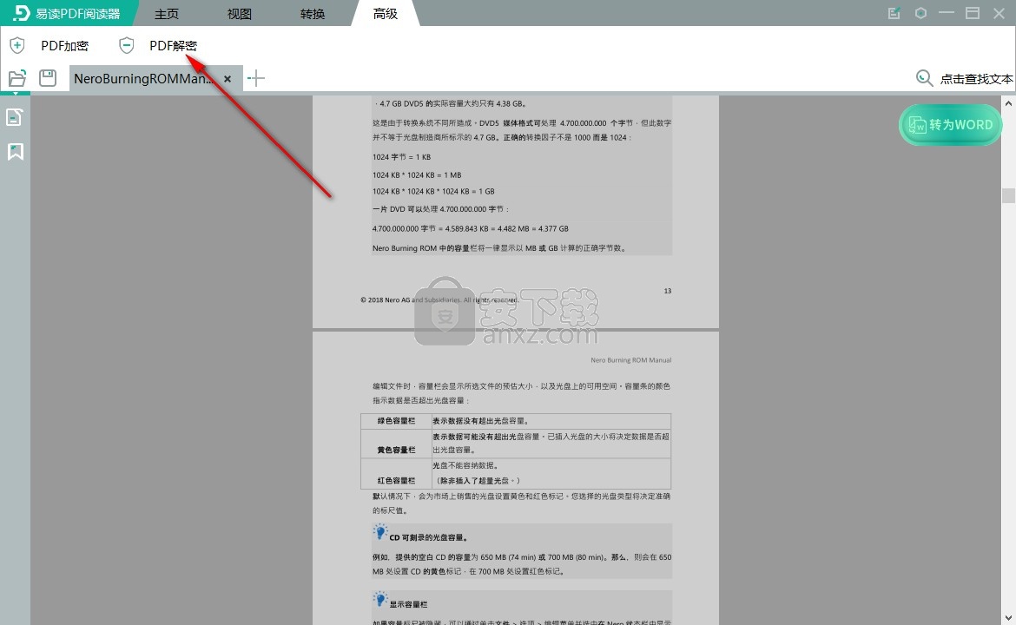Switch to the 主页 tab
Screen dimensions: 1016x625
pyautogui.click(x=167, y=14)
